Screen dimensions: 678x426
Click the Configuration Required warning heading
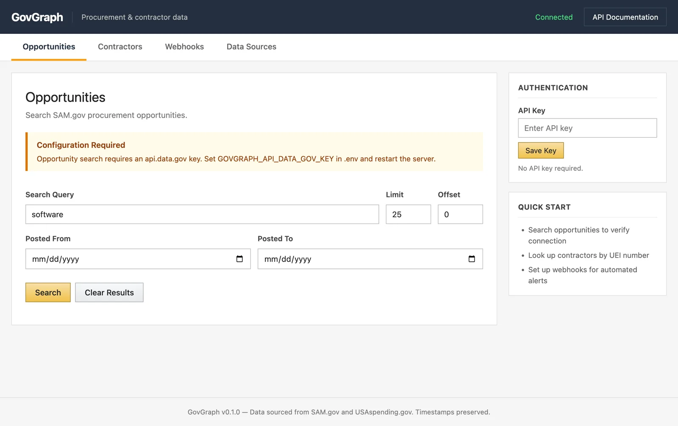pyautogui.click(x=81, y=145)
